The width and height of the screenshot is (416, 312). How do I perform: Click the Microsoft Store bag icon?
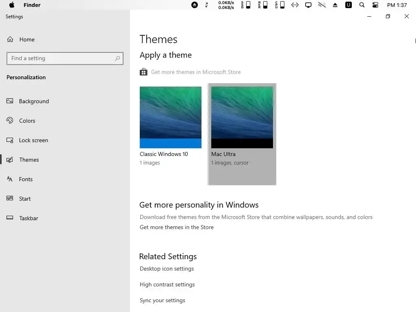pyautogui.click(x=143, y=72)
